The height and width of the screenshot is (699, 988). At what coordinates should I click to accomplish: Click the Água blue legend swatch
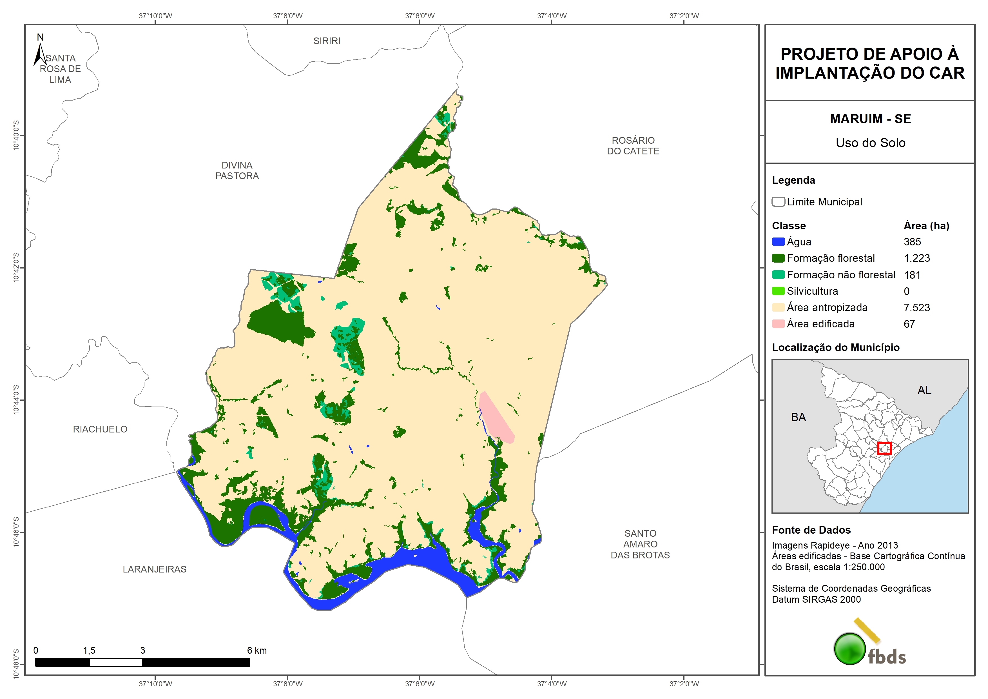[x=778, y=242]
